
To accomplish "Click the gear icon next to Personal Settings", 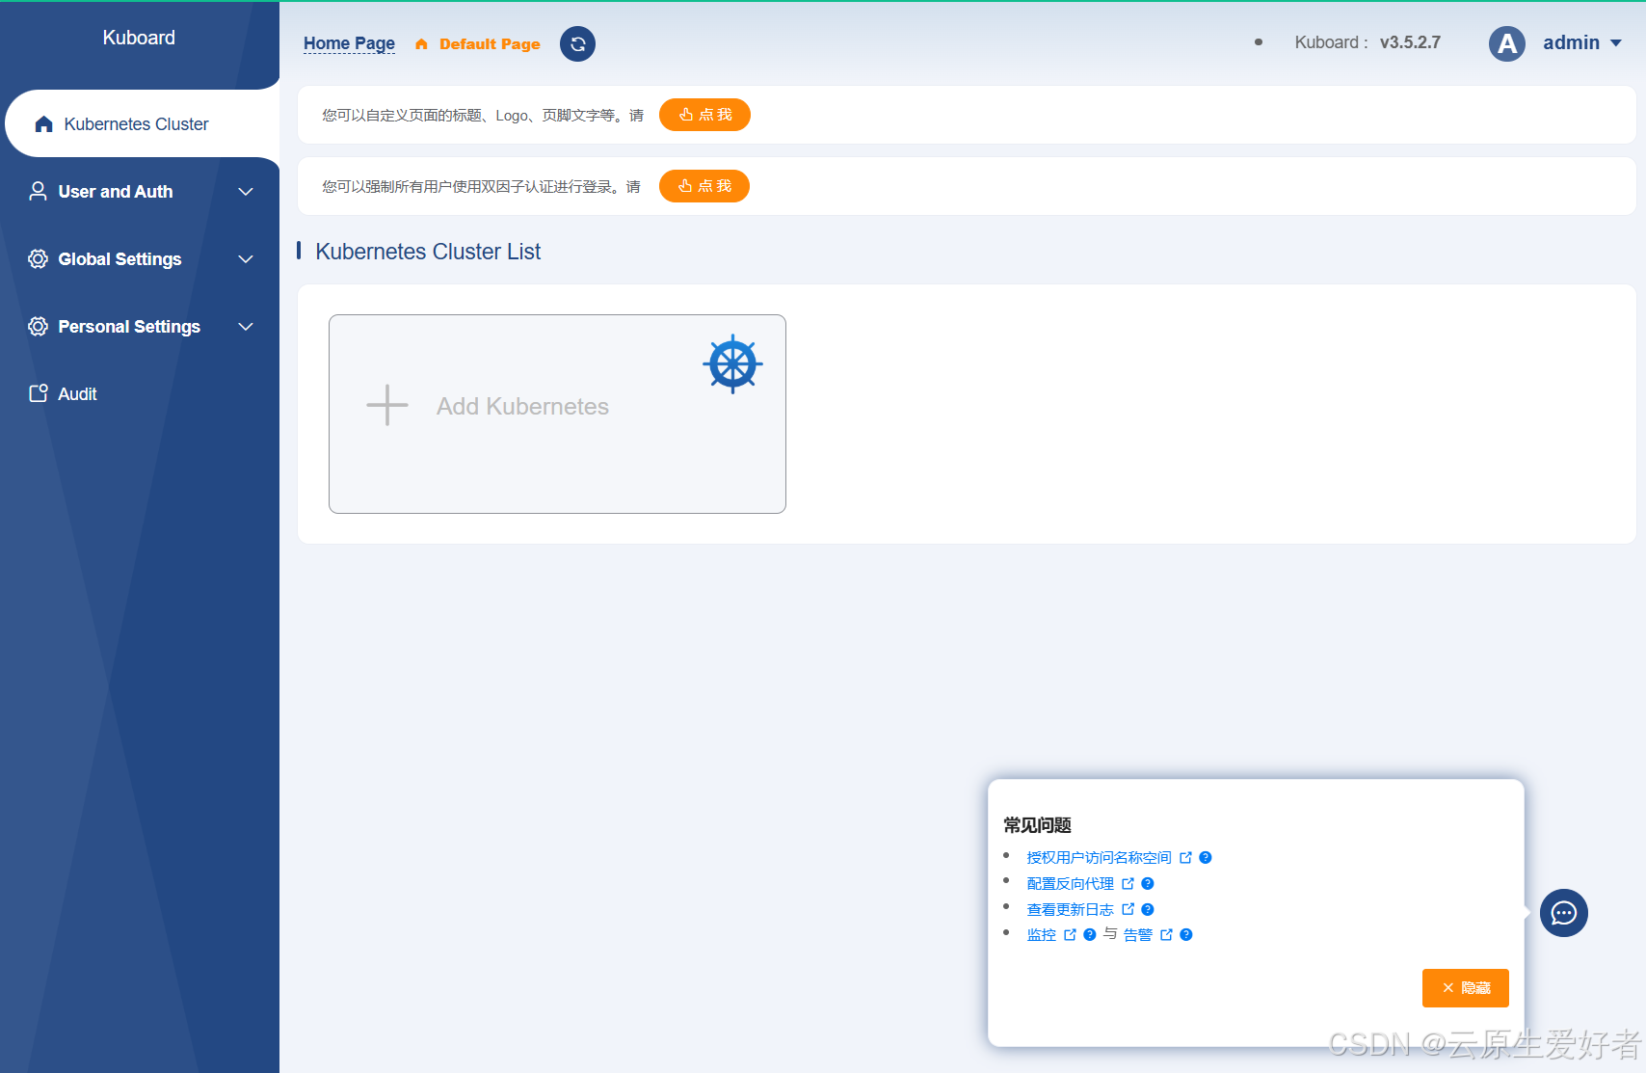I will click(38, 327).
